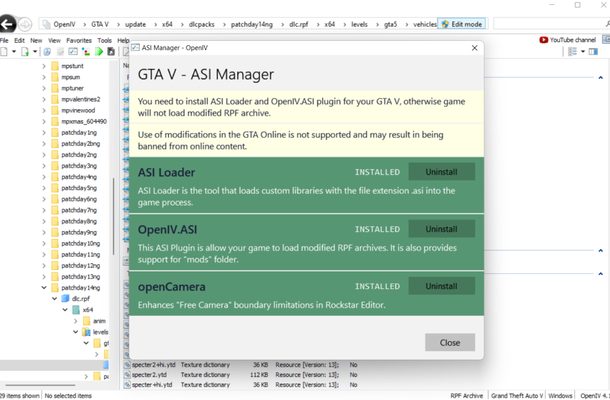The image size is (610, 400).
Task: Collapse the patchday14ng folder
Action: click(x=44, y=288)
